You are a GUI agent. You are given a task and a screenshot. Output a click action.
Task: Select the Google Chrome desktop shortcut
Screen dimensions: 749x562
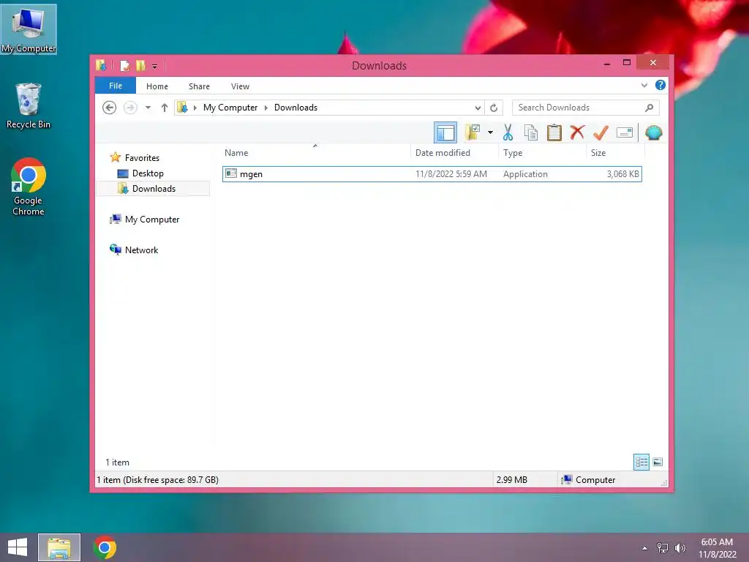pos(29,187)
